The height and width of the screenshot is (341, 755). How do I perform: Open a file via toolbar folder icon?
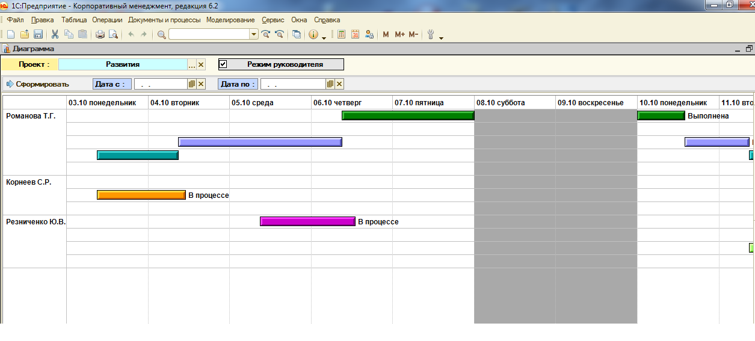click(25, 34)
